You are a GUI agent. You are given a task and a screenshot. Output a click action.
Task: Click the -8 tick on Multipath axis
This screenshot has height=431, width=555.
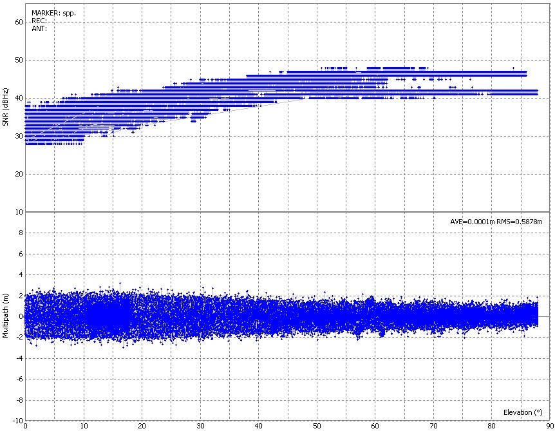point(19,399)
